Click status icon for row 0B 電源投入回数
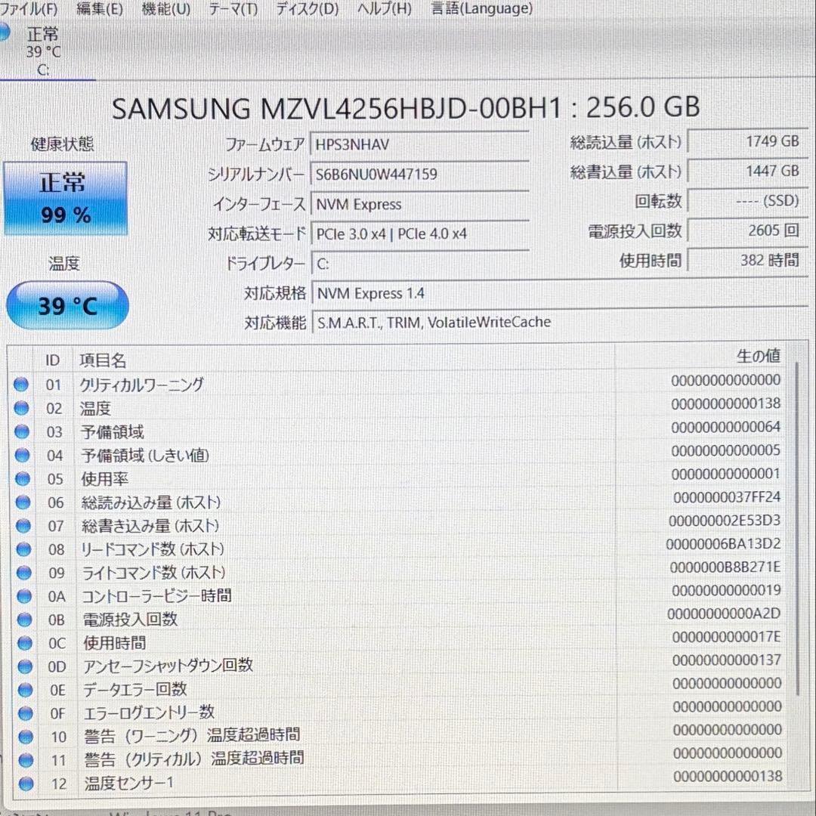This screenshot has height=816, width=816. (24, 620)
